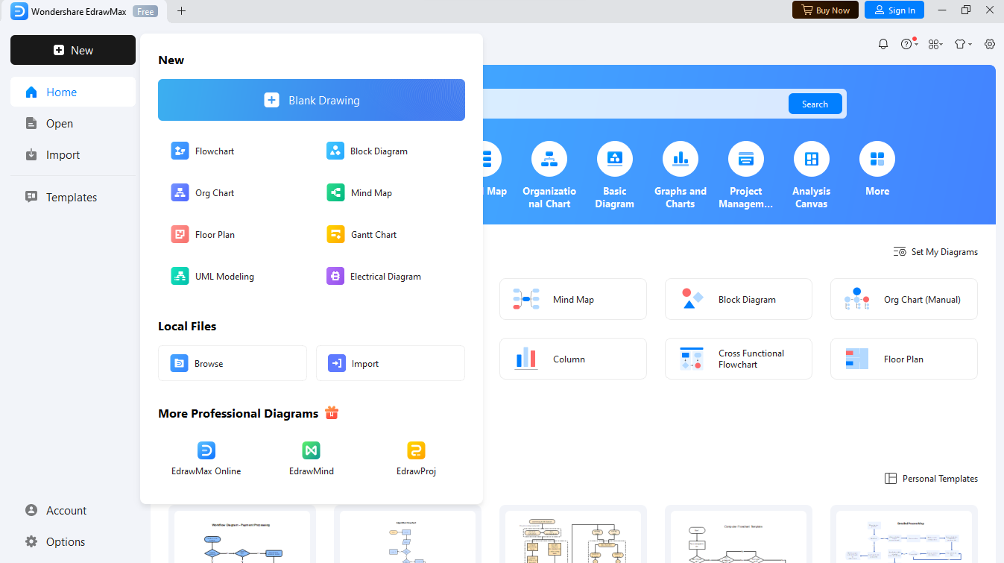Open the help question mark dropdown

pos(909,44)
